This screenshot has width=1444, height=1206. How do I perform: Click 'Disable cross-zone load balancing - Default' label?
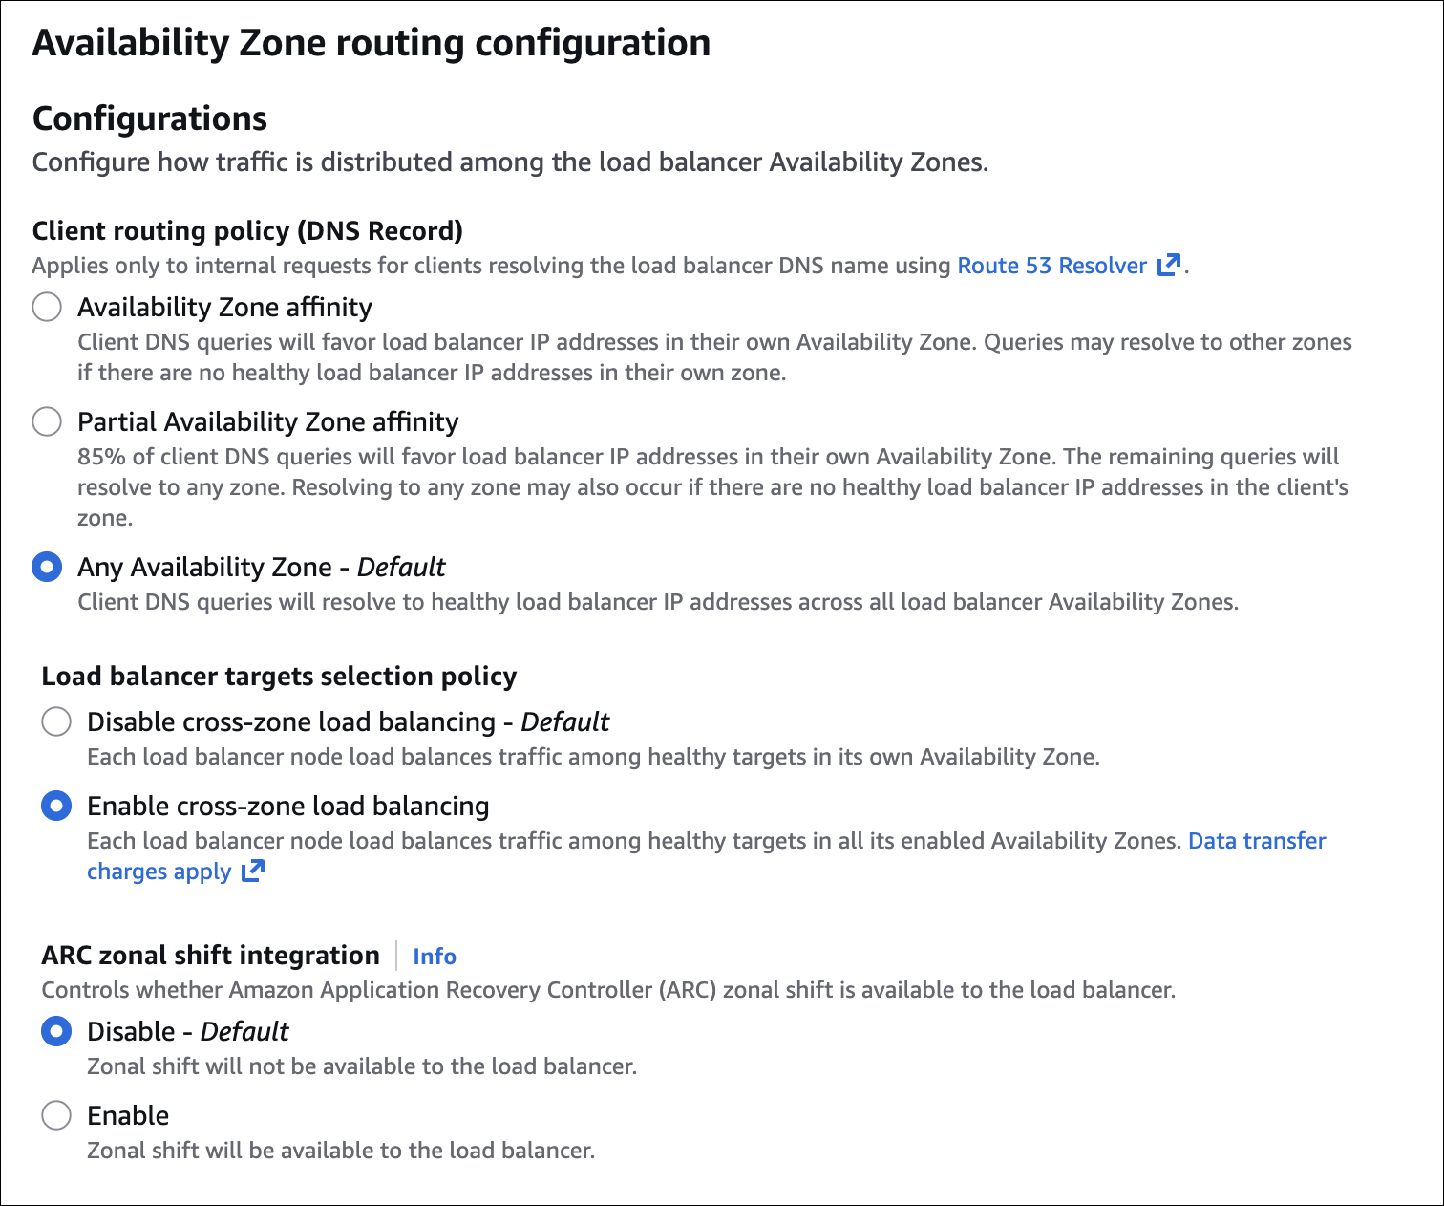(x=348, y=722)
